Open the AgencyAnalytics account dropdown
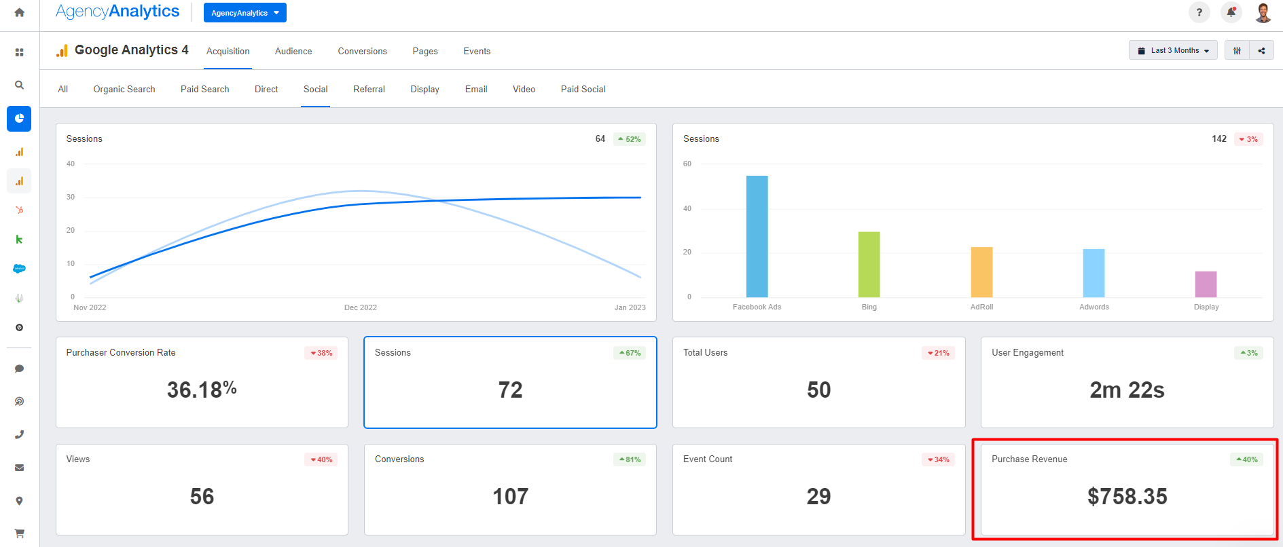This screenshot has height=547, width=1283. tap(245, 13)
